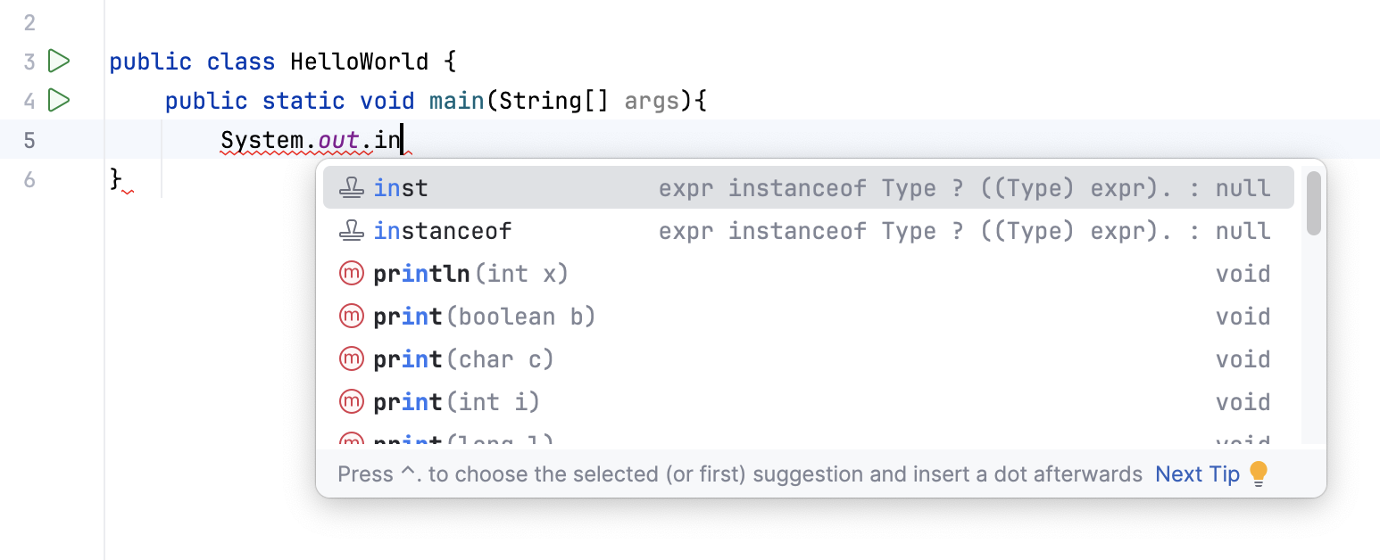
Task: Click the template icon beside inst suggestion
Action: point(352,187)
